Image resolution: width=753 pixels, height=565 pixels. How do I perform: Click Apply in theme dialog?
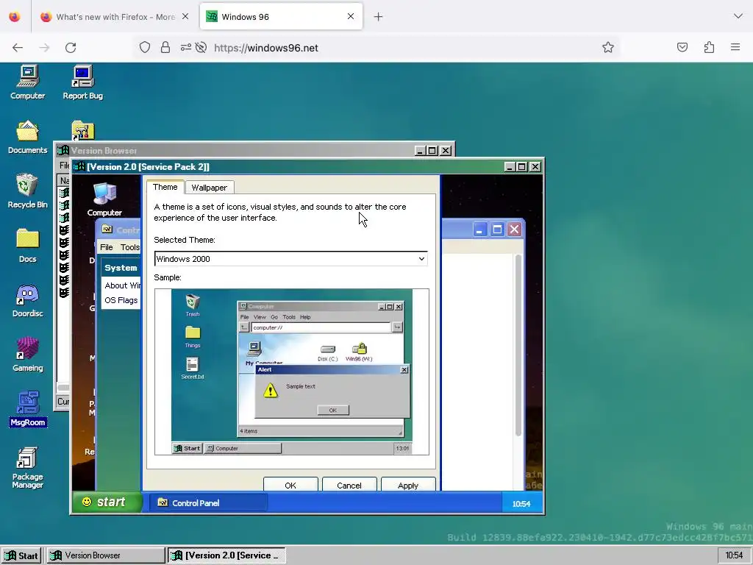(408, 485)
